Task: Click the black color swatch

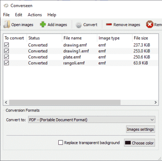Action: tap(128, 143)
